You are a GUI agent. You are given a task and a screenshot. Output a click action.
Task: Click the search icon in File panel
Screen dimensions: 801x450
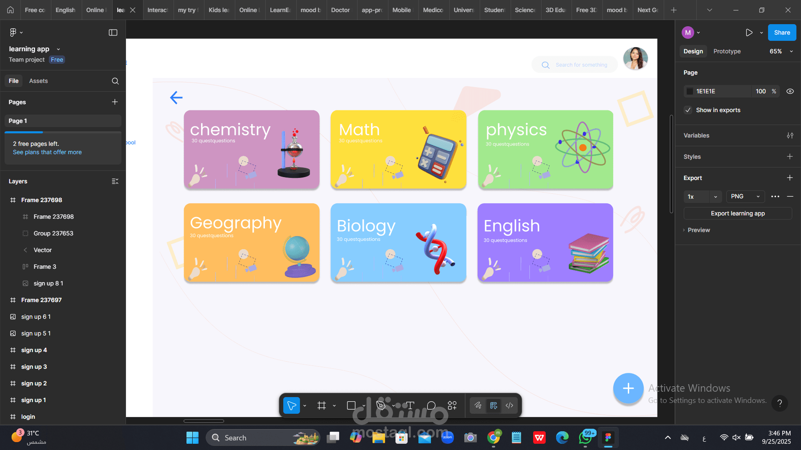coord(115,81)
